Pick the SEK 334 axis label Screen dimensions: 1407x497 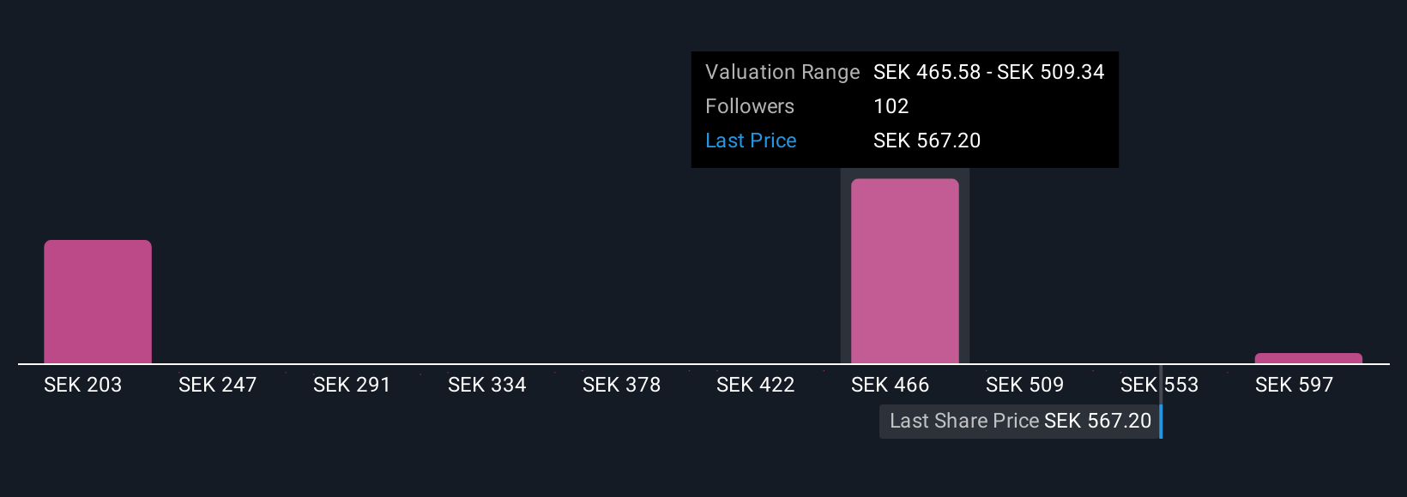486,385
